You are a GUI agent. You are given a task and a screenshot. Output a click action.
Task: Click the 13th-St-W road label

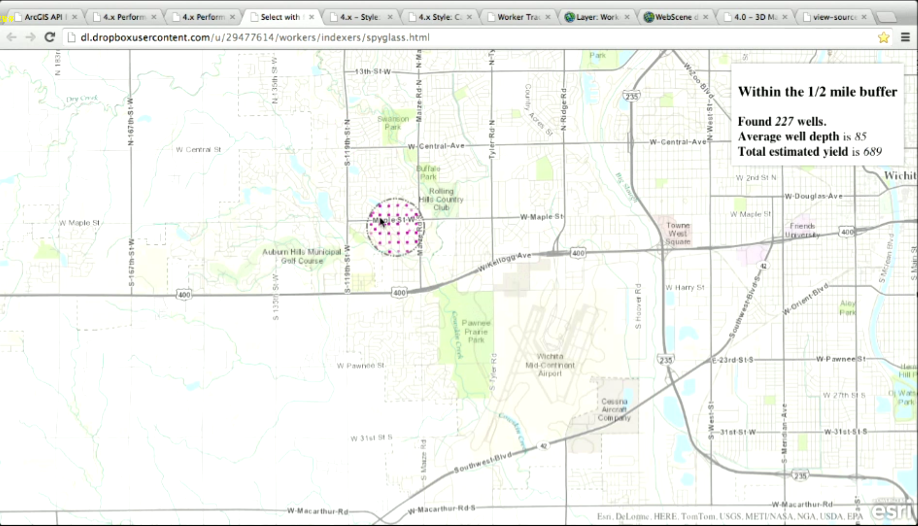pos(372,72)
